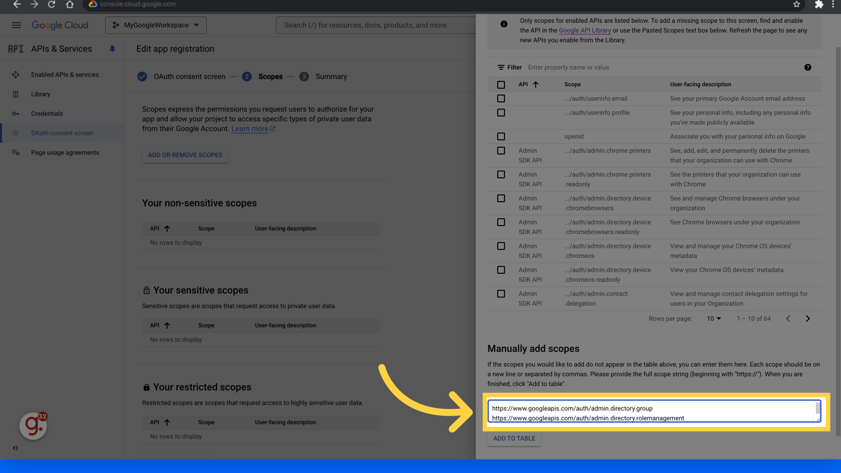Check admin.directory.device.chromebrowsers scope checkbox
Screen dimensions: 841x473
[501, 198]
